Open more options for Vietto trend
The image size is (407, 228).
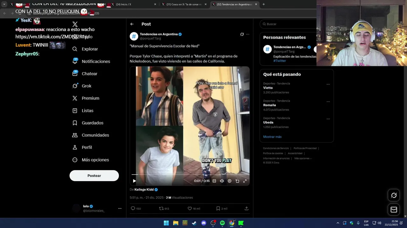328,85
